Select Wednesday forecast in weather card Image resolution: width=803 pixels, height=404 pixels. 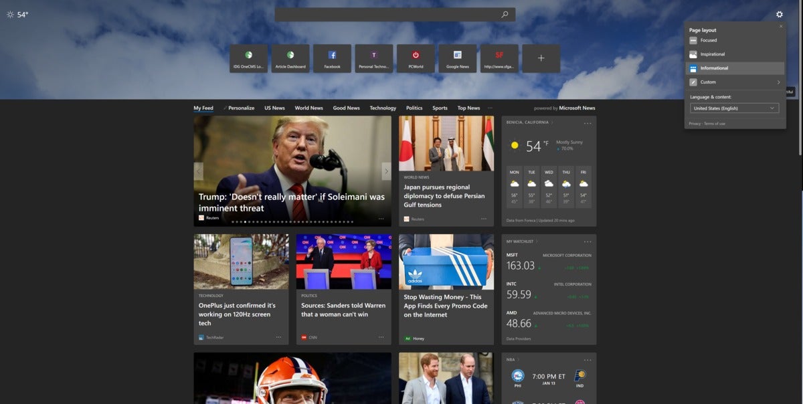(x=549, y=186)
